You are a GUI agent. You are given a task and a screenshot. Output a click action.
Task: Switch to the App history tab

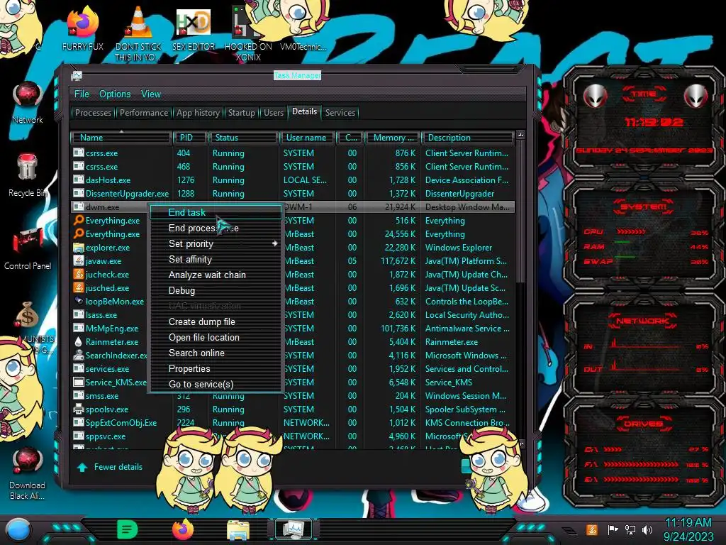pyautogui.click(x=199, y=113)
